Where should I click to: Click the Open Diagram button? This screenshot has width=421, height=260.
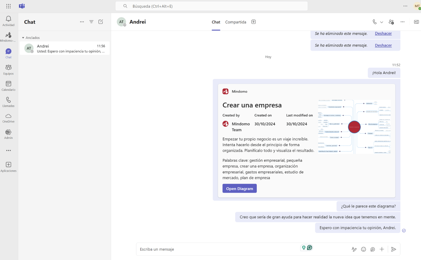point(240,189)
